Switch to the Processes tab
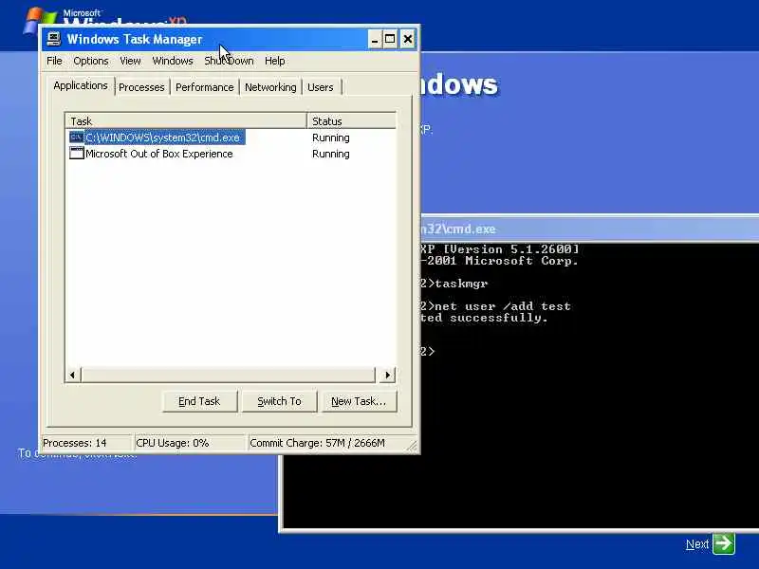 click(x=141, y=87)
